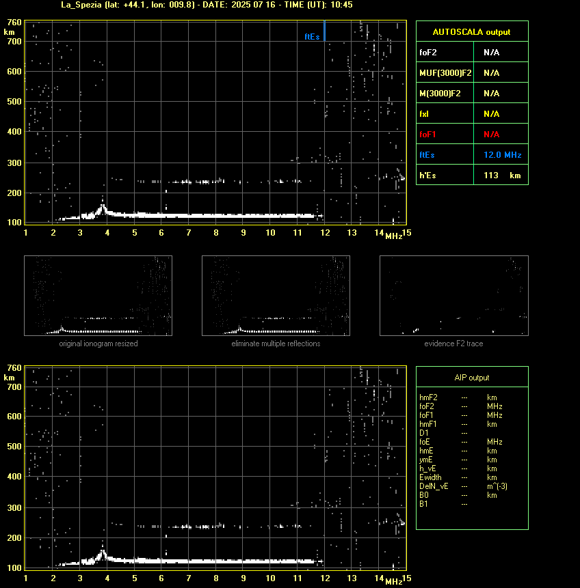580x588 pixels.
Task: Click the h'Es row label
Action: click(x=427, y=175)
